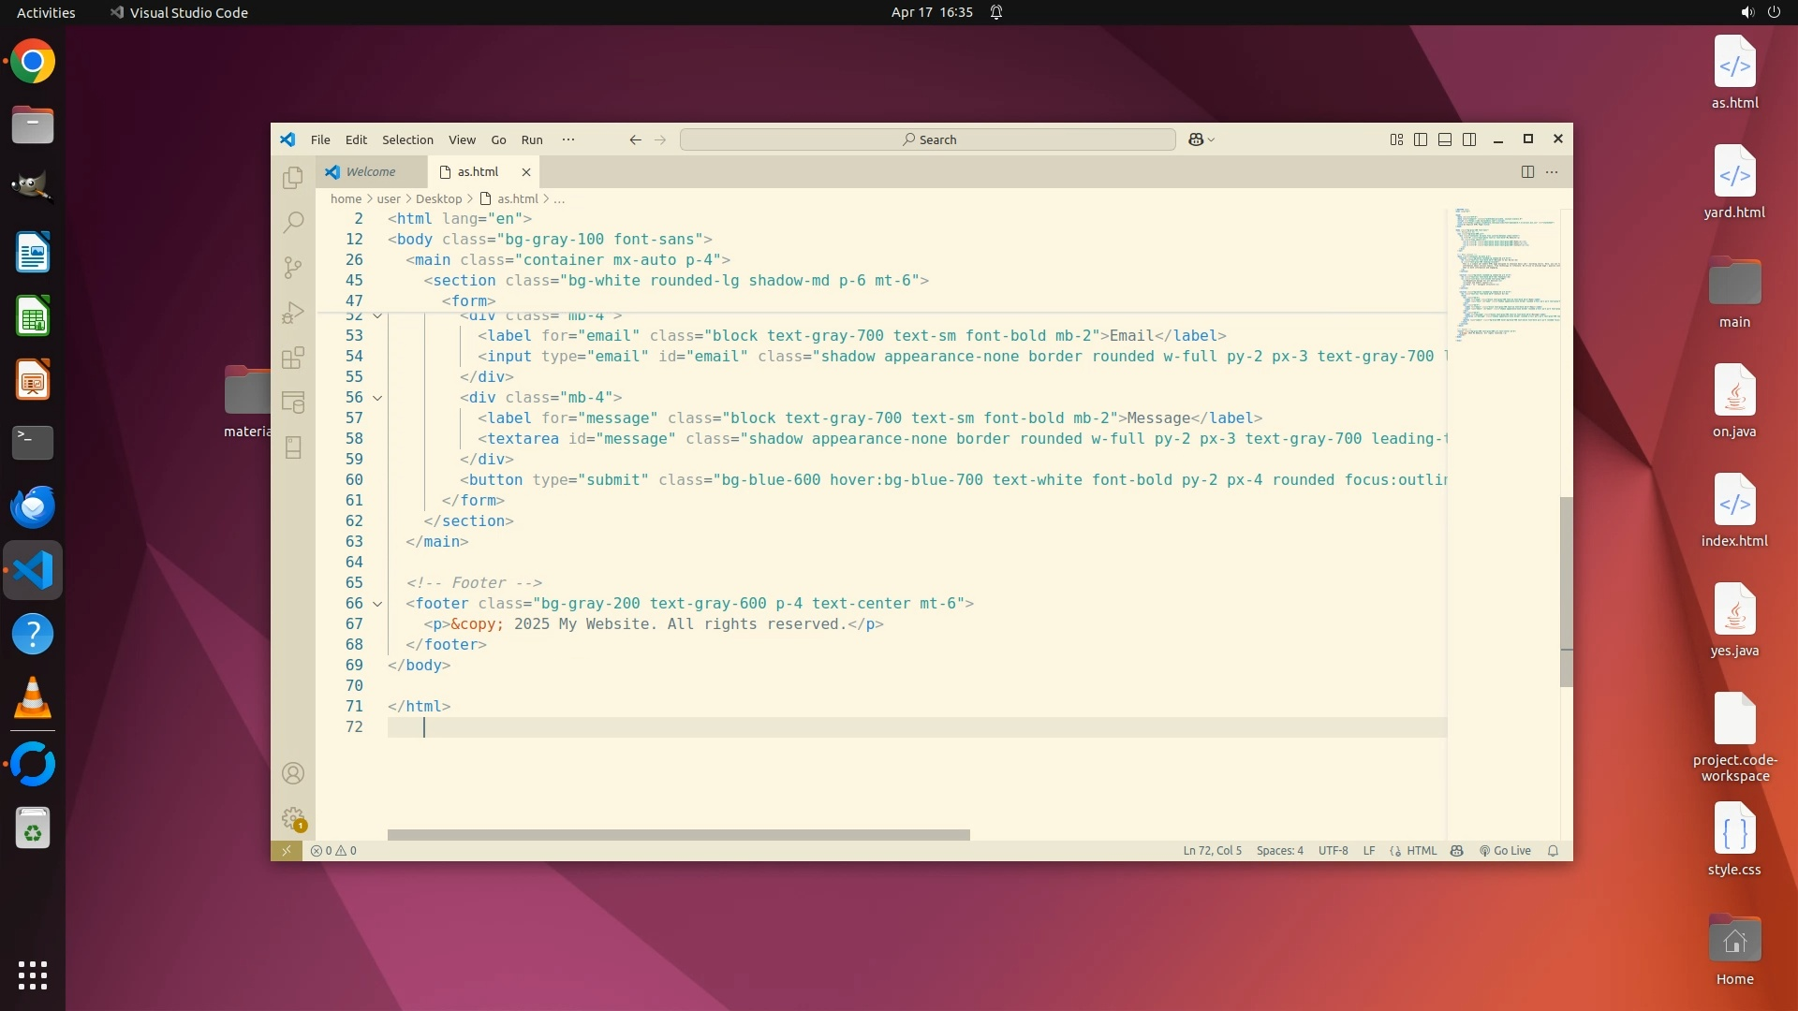Collapse the div block at line 56
Image resolution: width=1798 pixels, height=1011 pixels.
point(377,398)
